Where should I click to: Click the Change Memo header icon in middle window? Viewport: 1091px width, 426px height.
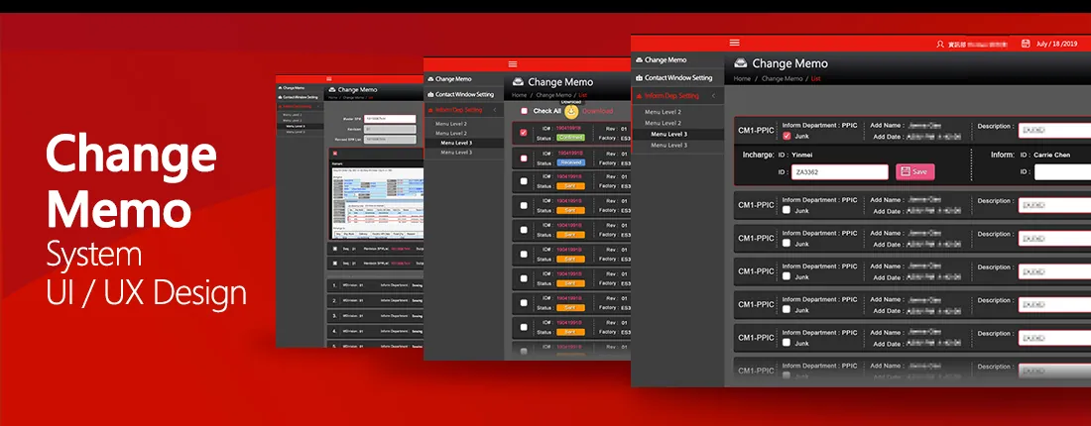518,82
